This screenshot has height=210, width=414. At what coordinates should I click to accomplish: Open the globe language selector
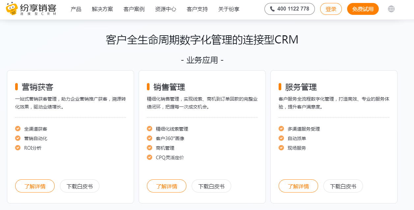391,9
